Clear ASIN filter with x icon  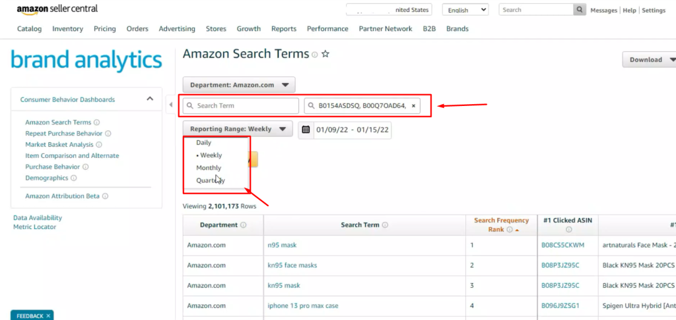pos(413,106)
